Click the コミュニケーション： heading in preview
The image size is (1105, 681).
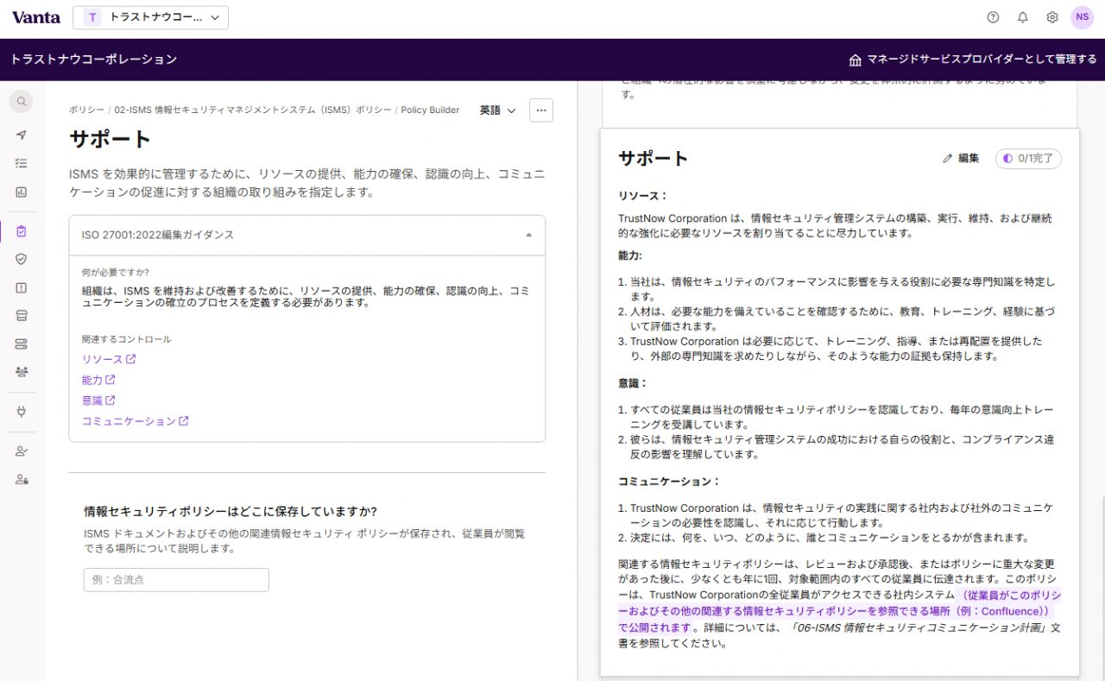[x=669, y=482]
